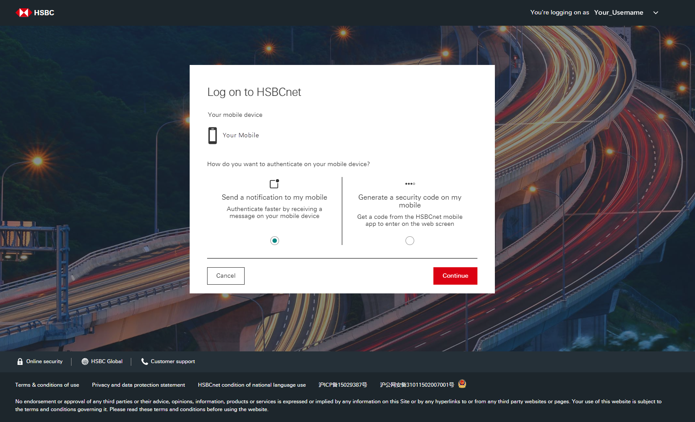695x422 pixels.
Task: Click the Your_Username text in header
Action: (x=618, y=13)
